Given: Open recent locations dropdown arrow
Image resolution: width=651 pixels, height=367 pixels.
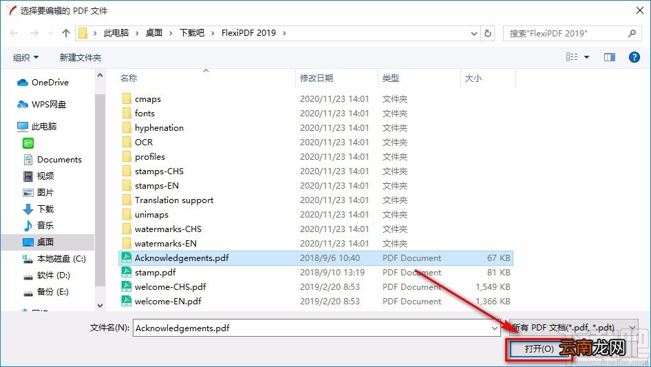Looking at the screenshot, I should click(x=50, y=33).
